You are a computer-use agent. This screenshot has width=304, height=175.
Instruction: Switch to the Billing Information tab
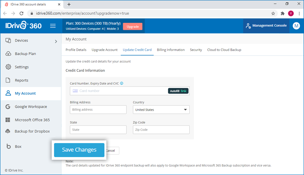click(x=171, y=50)
